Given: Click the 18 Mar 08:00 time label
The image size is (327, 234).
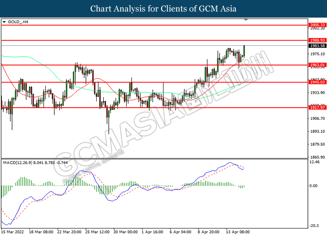Looking at the screenshot, I should point(41,232).
